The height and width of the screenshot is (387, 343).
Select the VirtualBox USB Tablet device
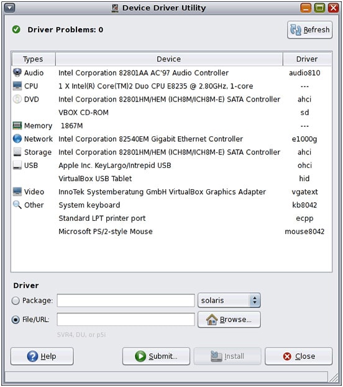coord(95,179)
